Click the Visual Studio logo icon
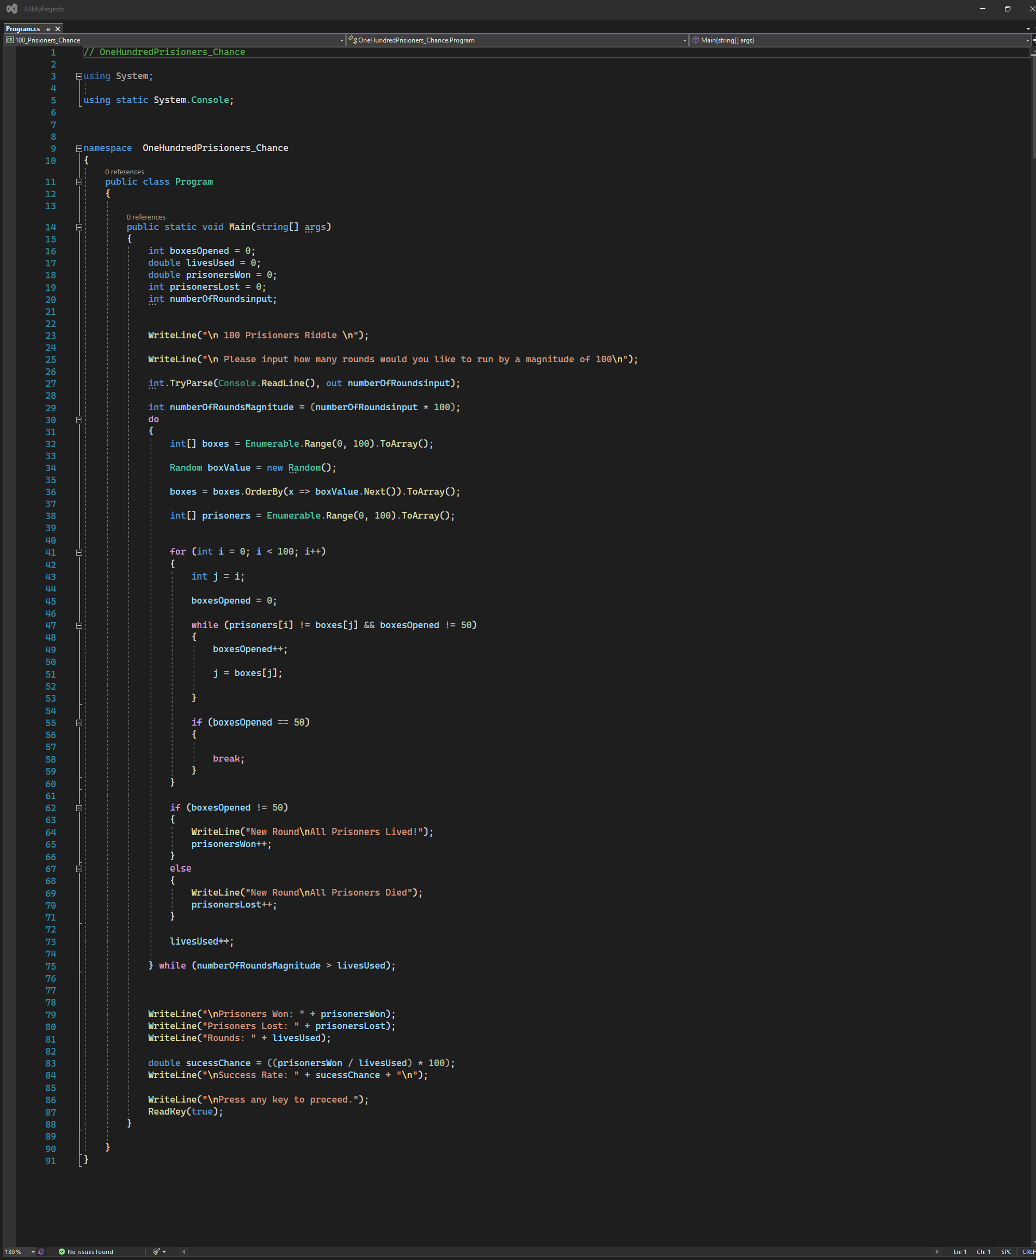 tap(12, 9)
